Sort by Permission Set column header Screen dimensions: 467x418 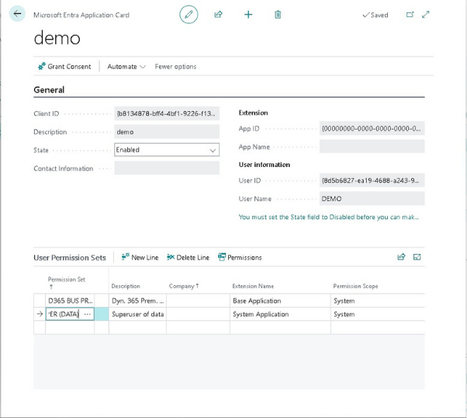[67, 282]
